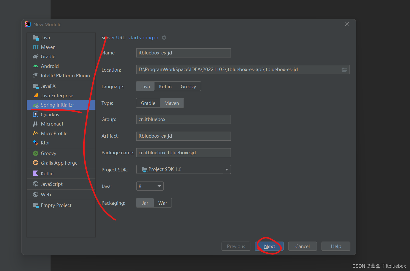Set packaging to Jar
The height and width of the screenshot is (271, 410).
(x=145, y=203)
